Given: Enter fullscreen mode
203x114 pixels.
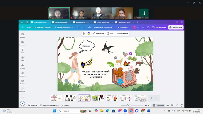Looking at the screenshot, I should tap(176, 105).
